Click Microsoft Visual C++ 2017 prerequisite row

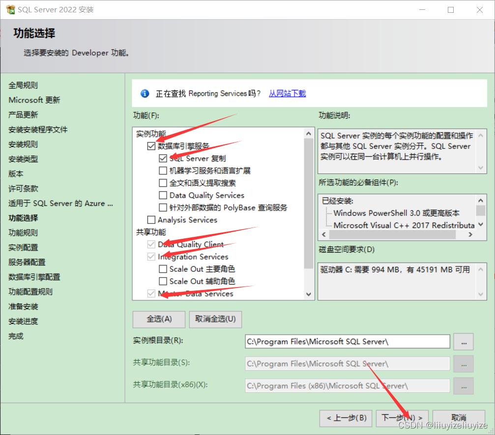tap(404, 225)
